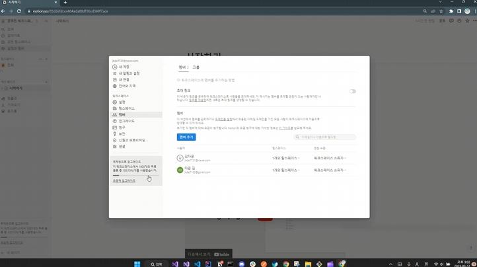The width and height of the screenshot is (477, 267).
Task: Favorite the page with star icon
Action: point(467,21)
